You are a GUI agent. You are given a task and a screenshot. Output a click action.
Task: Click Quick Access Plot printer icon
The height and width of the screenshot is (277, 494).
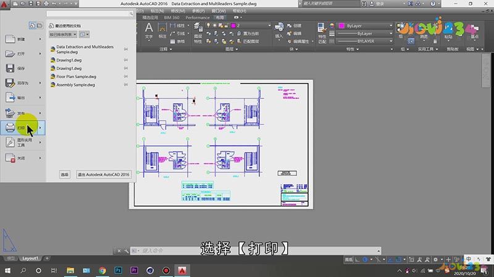pyautogui.click(x=46, y=4)
